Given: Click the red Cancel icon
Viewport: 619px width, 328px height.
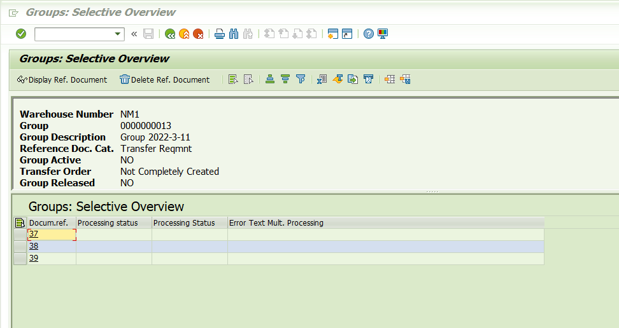Looking at the screenshot, I should click(x=198, y=34).
